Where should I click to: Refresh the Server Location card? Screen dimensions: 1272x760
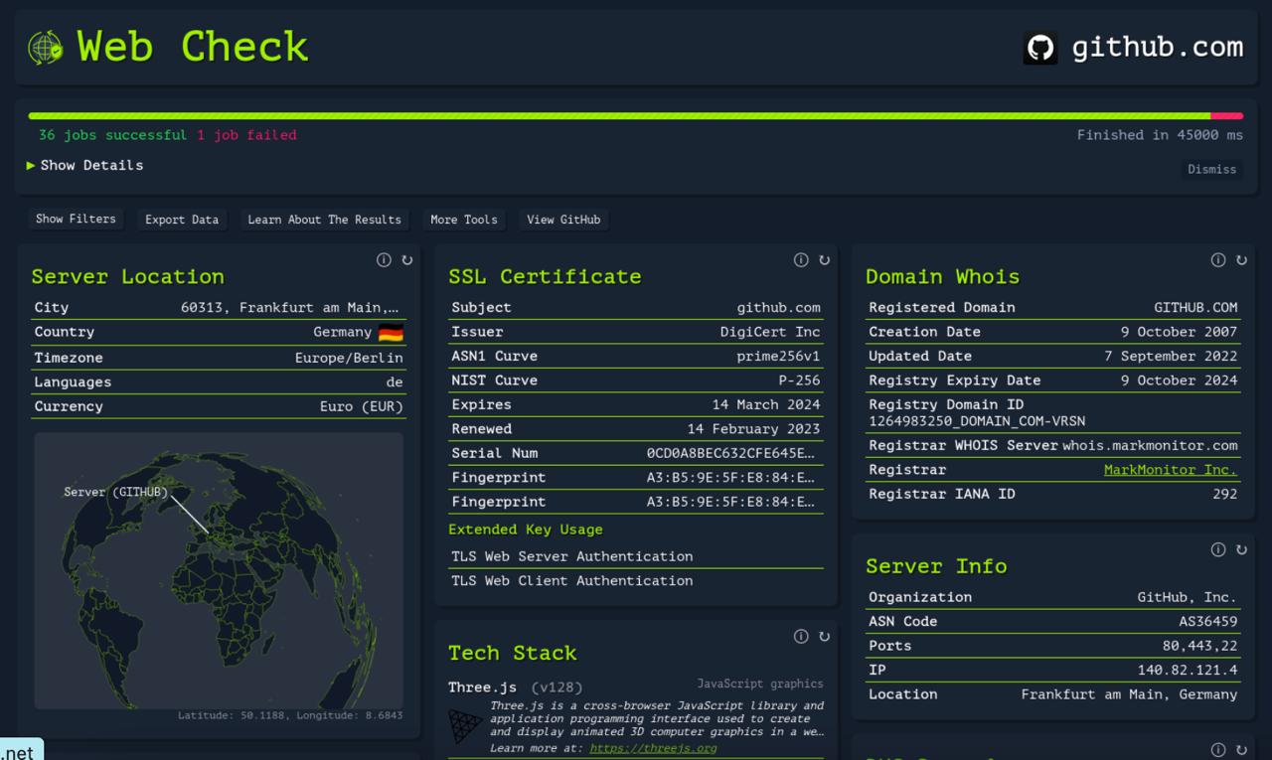406,260
